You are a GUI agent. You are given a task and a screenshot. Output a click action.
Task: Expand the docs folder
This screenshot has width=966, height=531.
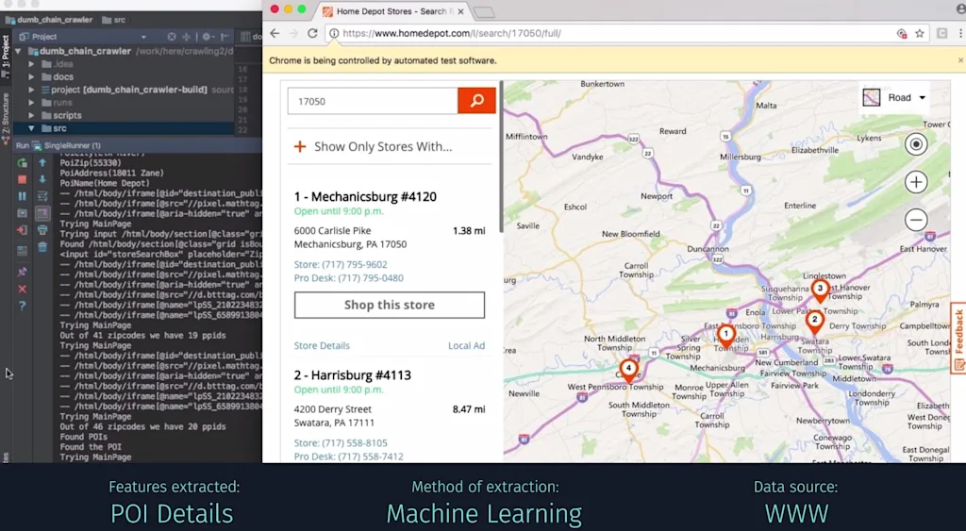point(31,77)
